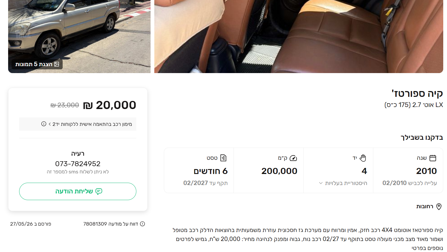Click the location pin icon by רחובות
This screenshot has width=447, height=252.
pyautogui.click(x=439, y=206)
